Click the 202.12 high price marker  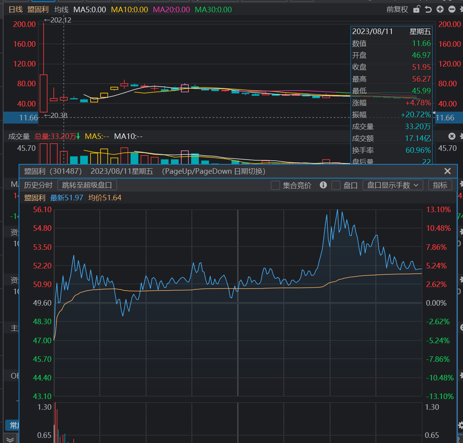(61, 20)
